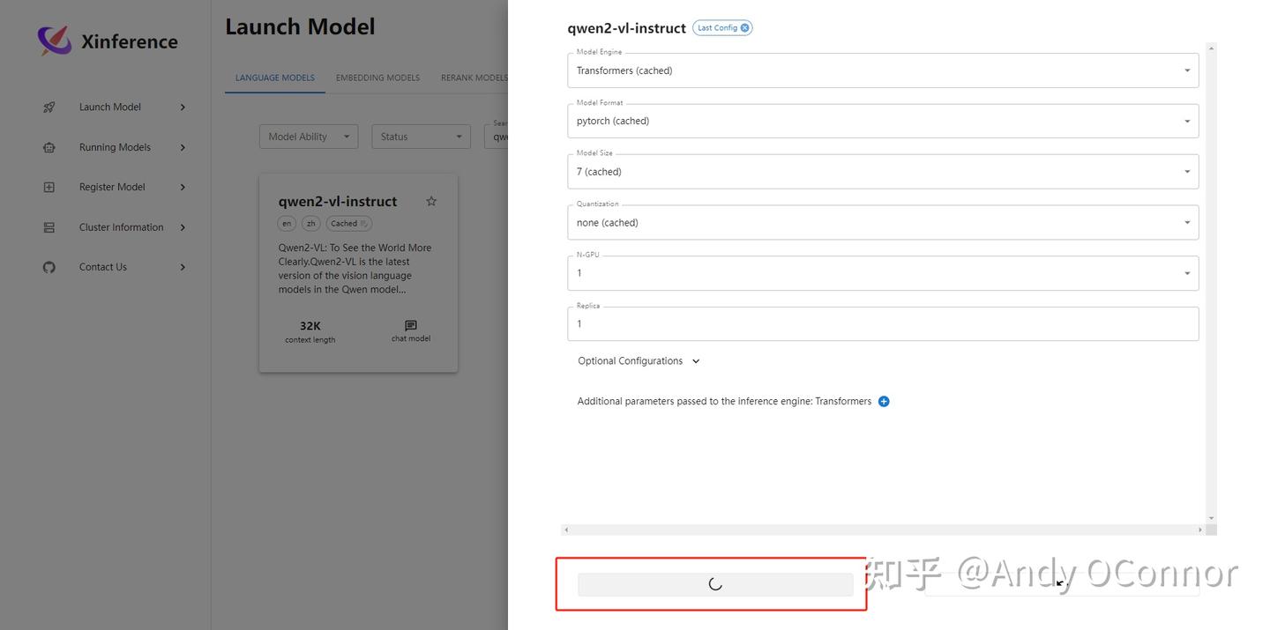Click the GitHub icon beside Contact Us

[x=49, y=266]
